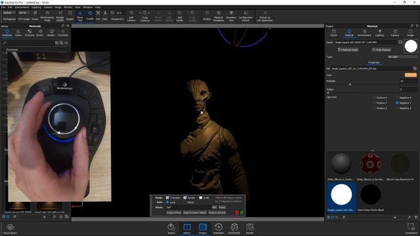Toggle the Translate mode checkbox
Viewport: 420px width, 236px height.
pos(167,197)
